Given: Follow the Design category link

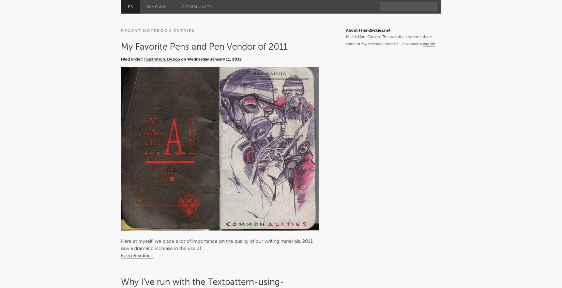Looking at the screenshot, I should pos(173,59).
